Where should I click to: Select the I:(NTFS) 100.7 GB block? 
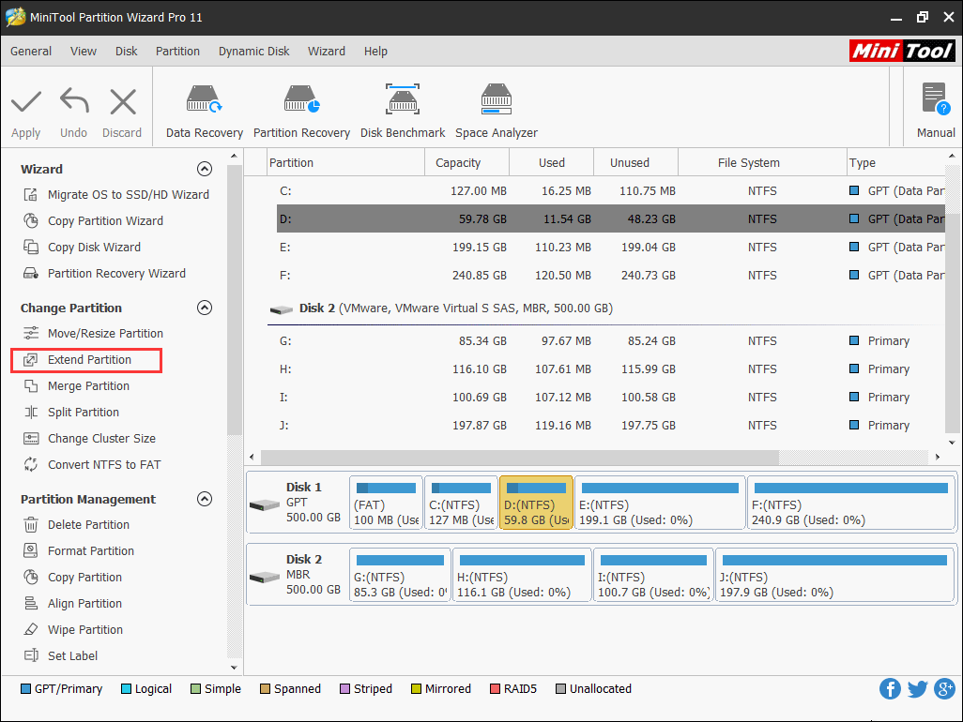(x=653, y=575)
